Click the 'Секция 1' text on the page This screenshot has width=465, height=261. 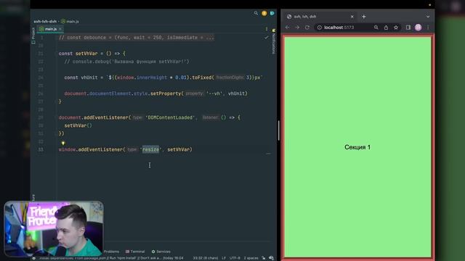point(357,147)
